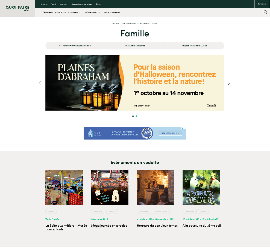Open the Hébergements menu item
Image resolution: width=270 pixels, height=249 pixels.
[x=92, y=12]
